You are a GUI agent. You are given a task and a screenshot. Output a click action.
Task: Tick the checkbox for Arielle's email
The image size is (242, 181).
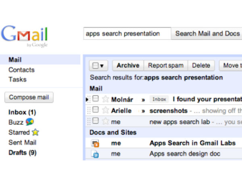point(96,110)
